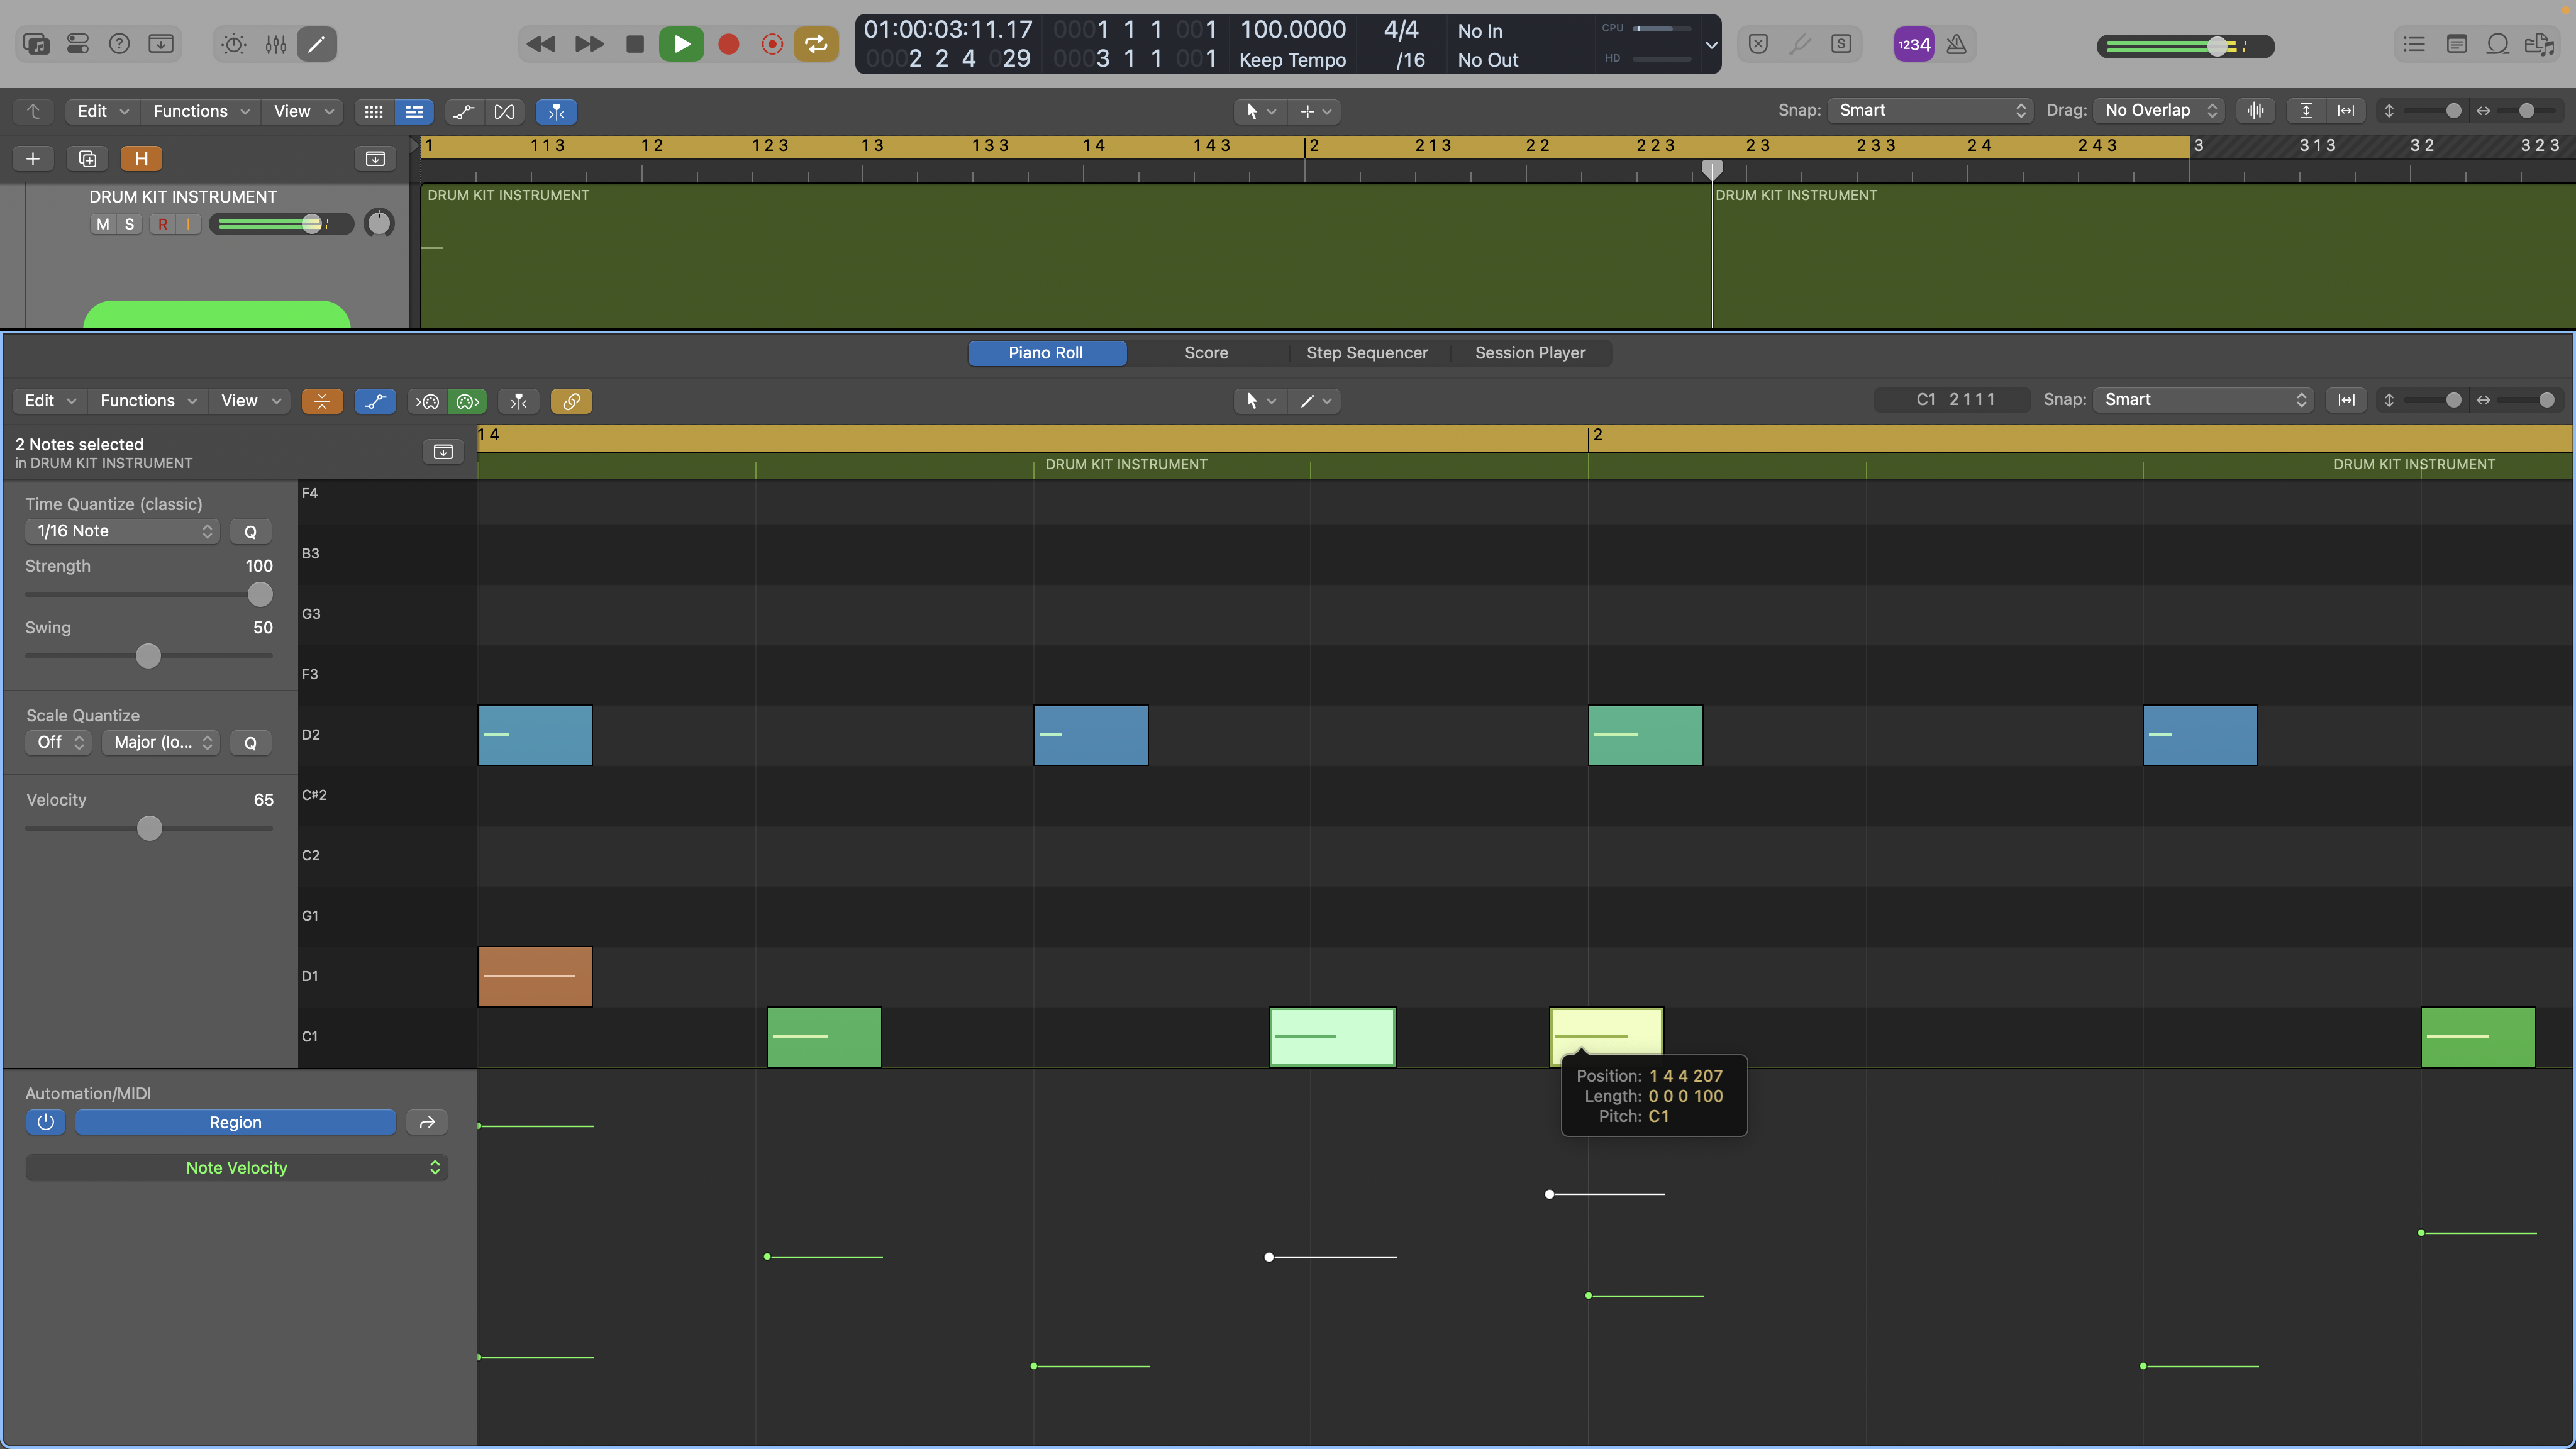Switch to the Session Player tab
The image size is (2576, 1449).
tap(1530, 352)
